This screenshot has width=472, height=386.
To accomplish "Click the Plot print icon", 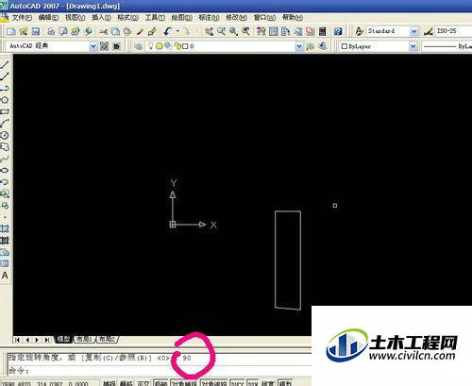I will (51, 31).
